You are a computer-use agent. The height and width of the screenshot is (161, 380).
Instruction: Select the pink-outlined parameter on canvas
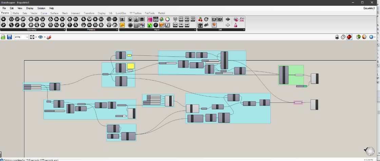click(x=298, y=102)
